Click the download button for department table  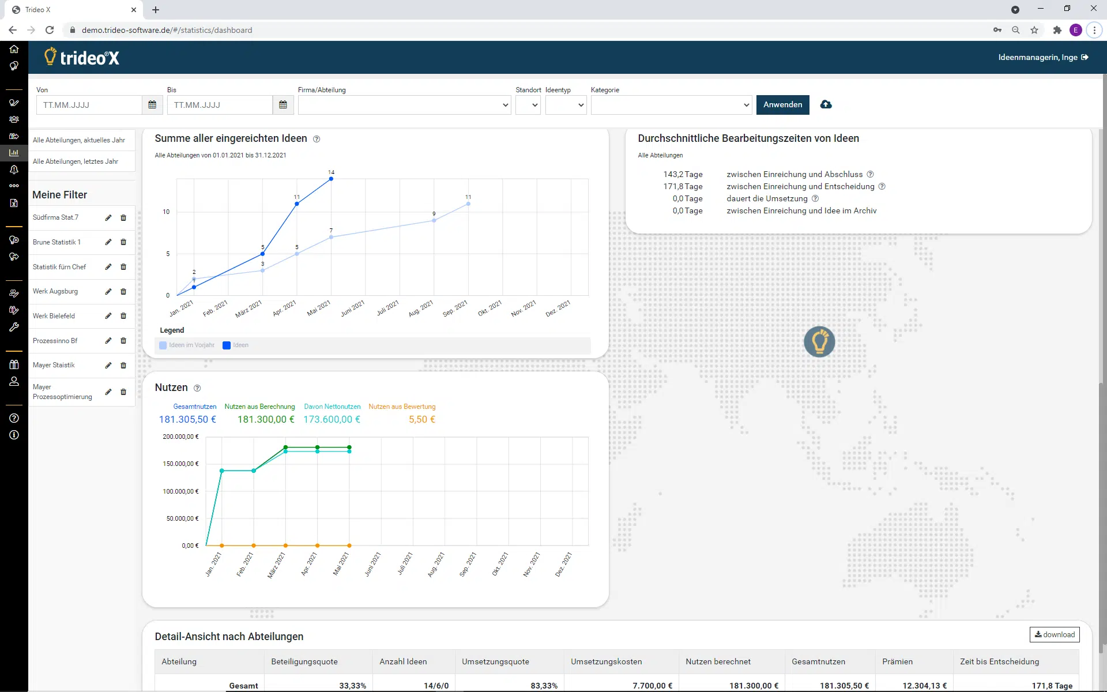[1054, 634]
